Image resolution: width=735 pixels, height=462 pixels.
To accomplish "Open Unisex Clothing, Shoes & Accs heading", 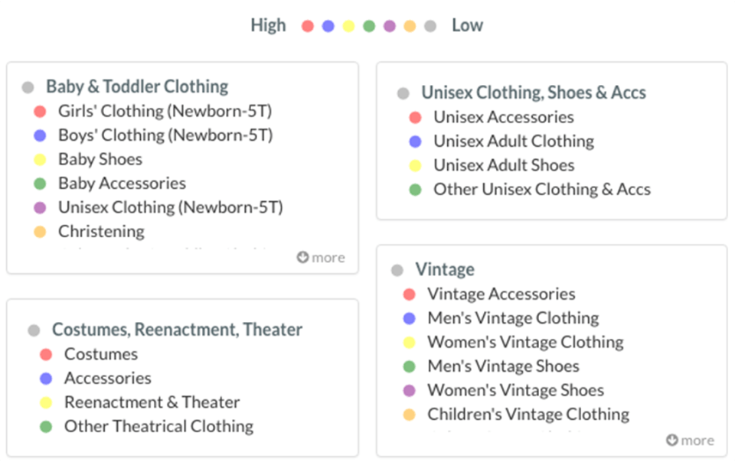I will click(534, 93).
